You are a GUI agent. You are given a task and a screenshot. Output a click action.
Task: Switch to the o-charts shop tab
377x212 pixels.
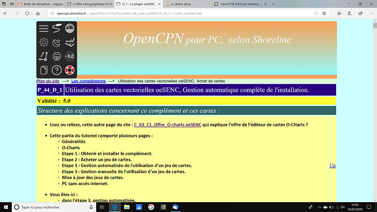(x=187, y=4)
